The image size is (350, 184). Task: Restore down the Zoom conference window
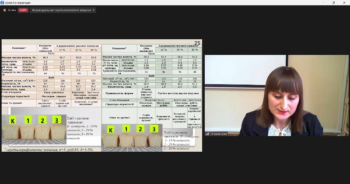[333, 3]
